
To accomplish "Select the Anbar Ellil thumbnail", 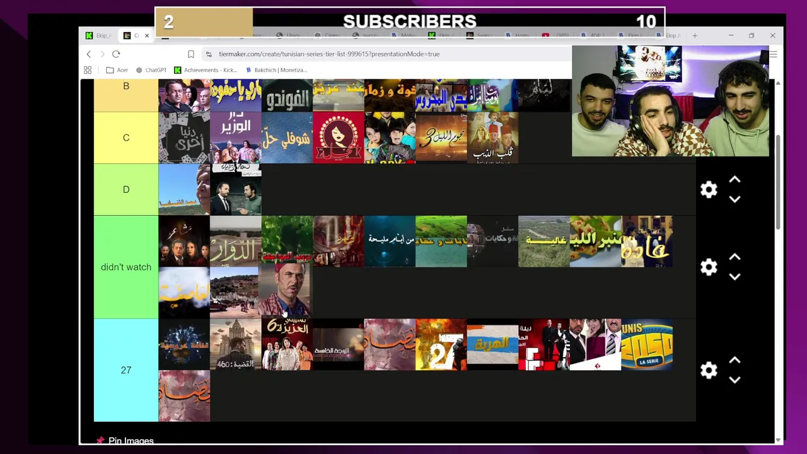I will [595, 242].
